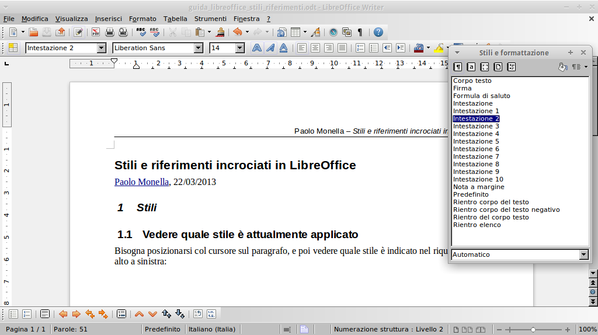This screenshot has width=598, height=335.
Task: Toggle the Styles and Formatting icon
Action: (x=13, y=48)
